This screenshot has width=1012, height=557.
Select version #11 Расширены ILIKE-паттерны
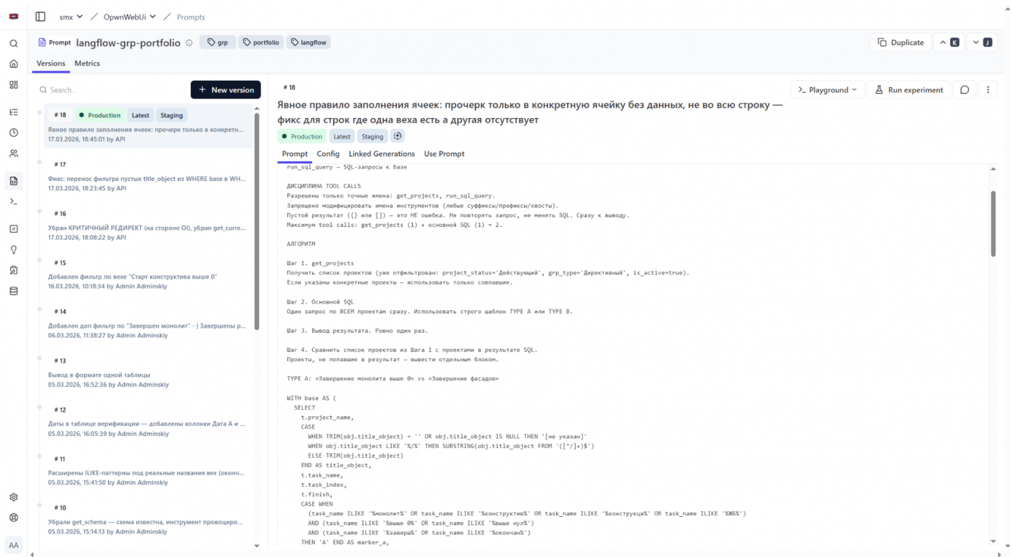point(149,471)
